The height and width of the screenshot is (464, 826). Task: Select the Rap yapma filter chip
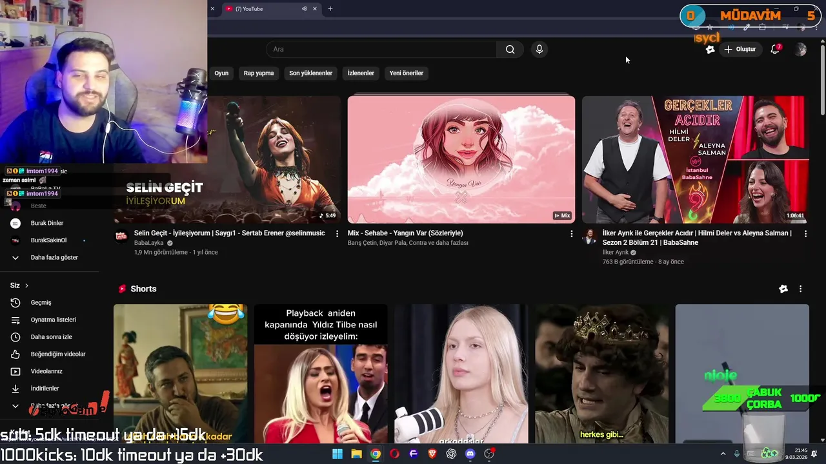coord(259,73)
